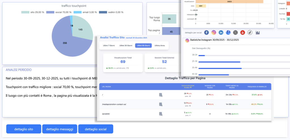
Task: Click the Analisi Traffico Sito title
Action: (x=112, y=37)
